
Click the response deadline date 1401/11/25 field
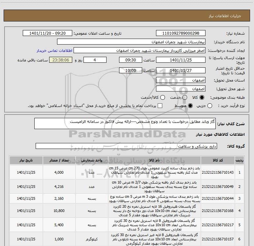coord(181,60)
